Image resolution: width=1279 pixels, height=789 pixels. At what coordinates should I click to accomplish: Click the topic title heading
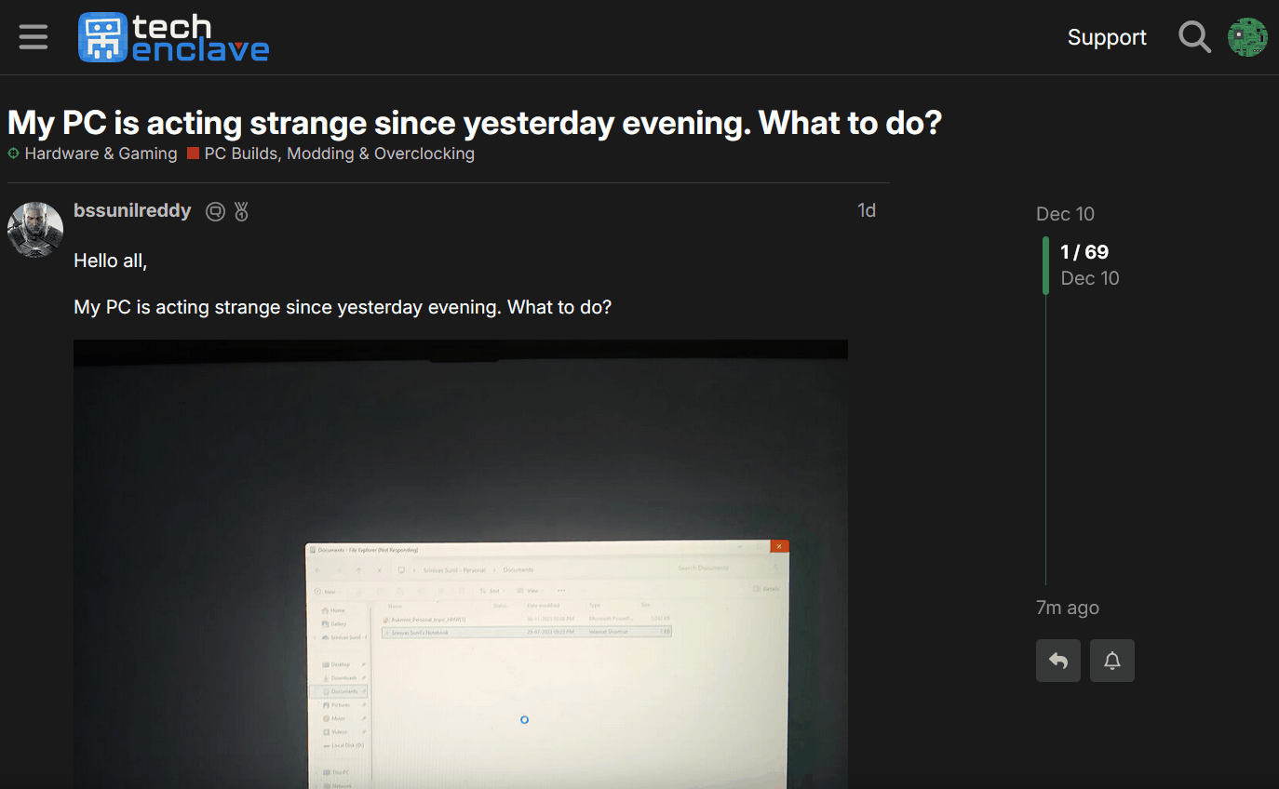pyautogui.click(x=475, y=123)
